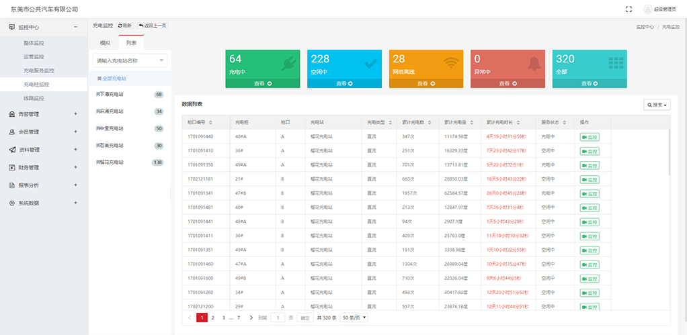Expand the 搜索 dropdown button
The image size is (687, 335).
pos(657,105)
